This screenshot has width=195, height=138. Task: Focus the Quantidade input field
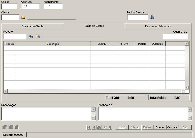(175, 36)
